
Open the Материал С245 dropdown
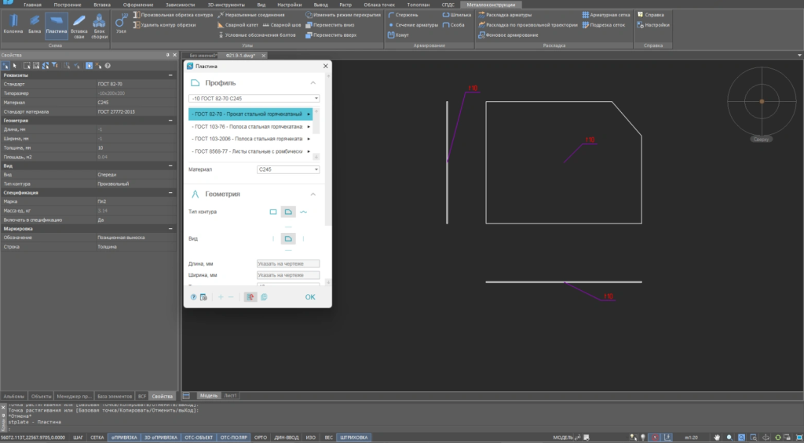[x=288, y=169]
